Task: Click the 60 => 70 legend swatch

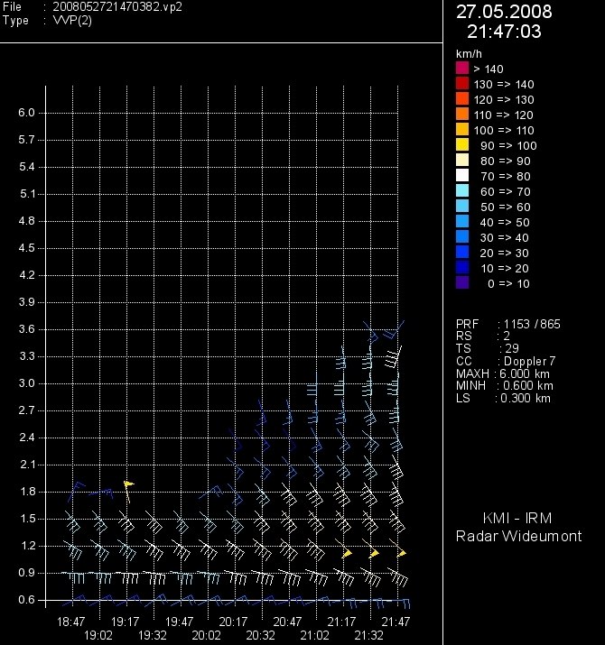Action: 462,190
